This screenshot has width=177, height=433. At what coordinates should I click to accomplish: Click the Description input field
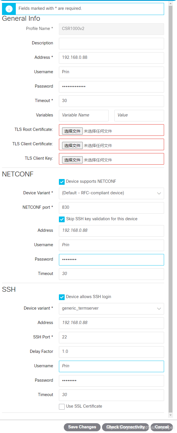pyautogui.click(x=111, y=43)
